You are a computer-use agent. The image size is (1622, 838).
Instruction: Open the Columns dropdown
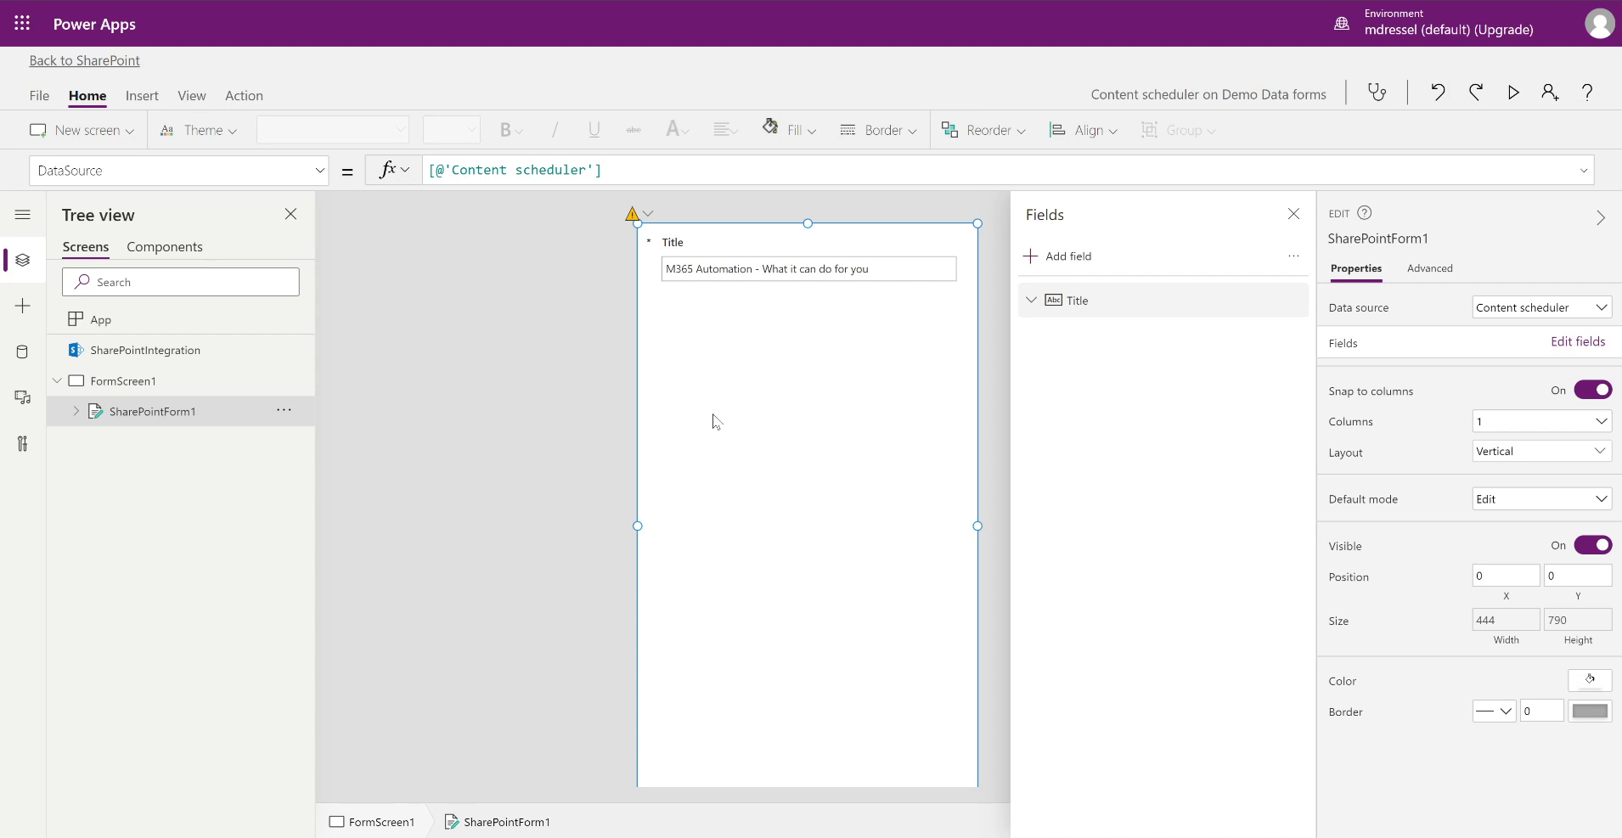point(1541,421)
